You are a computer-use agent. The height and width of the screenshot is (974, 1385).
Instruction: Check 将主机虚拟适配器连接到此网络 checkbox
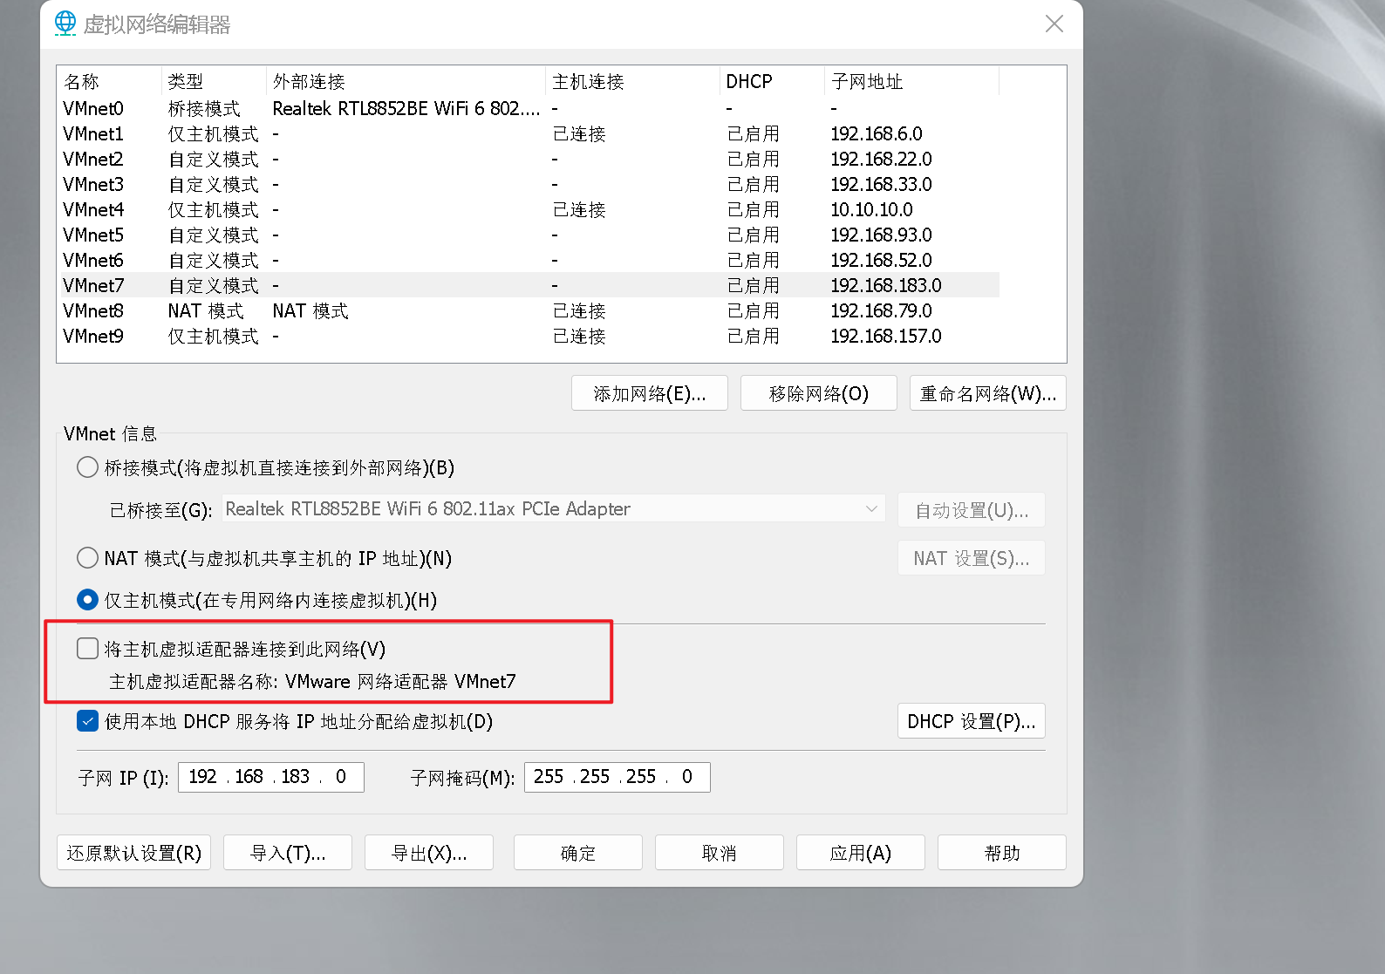87,649
